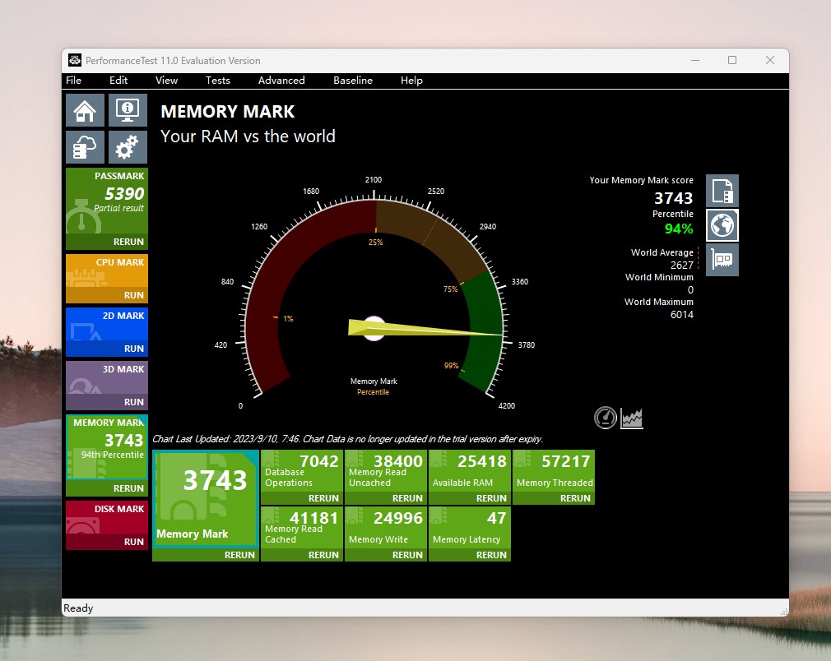This screenshot has height=661, width=831.
Task: Click the MEMORY MARK page heading
Action: coord(228,111)
